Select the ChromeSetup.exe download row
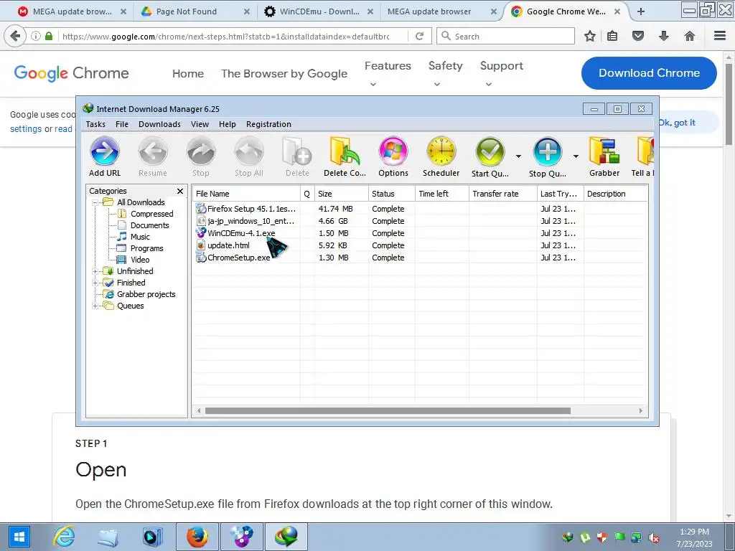The width and height of the screenshot is (735, 551). click(419, 258)
